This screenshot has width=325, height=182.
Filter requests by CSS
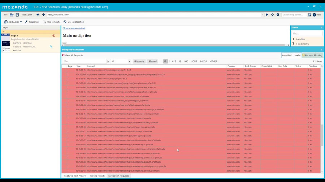point(174,61)
